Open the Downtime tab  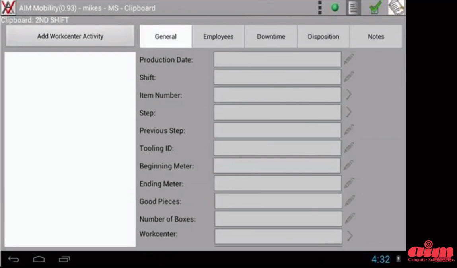(271, 36)
